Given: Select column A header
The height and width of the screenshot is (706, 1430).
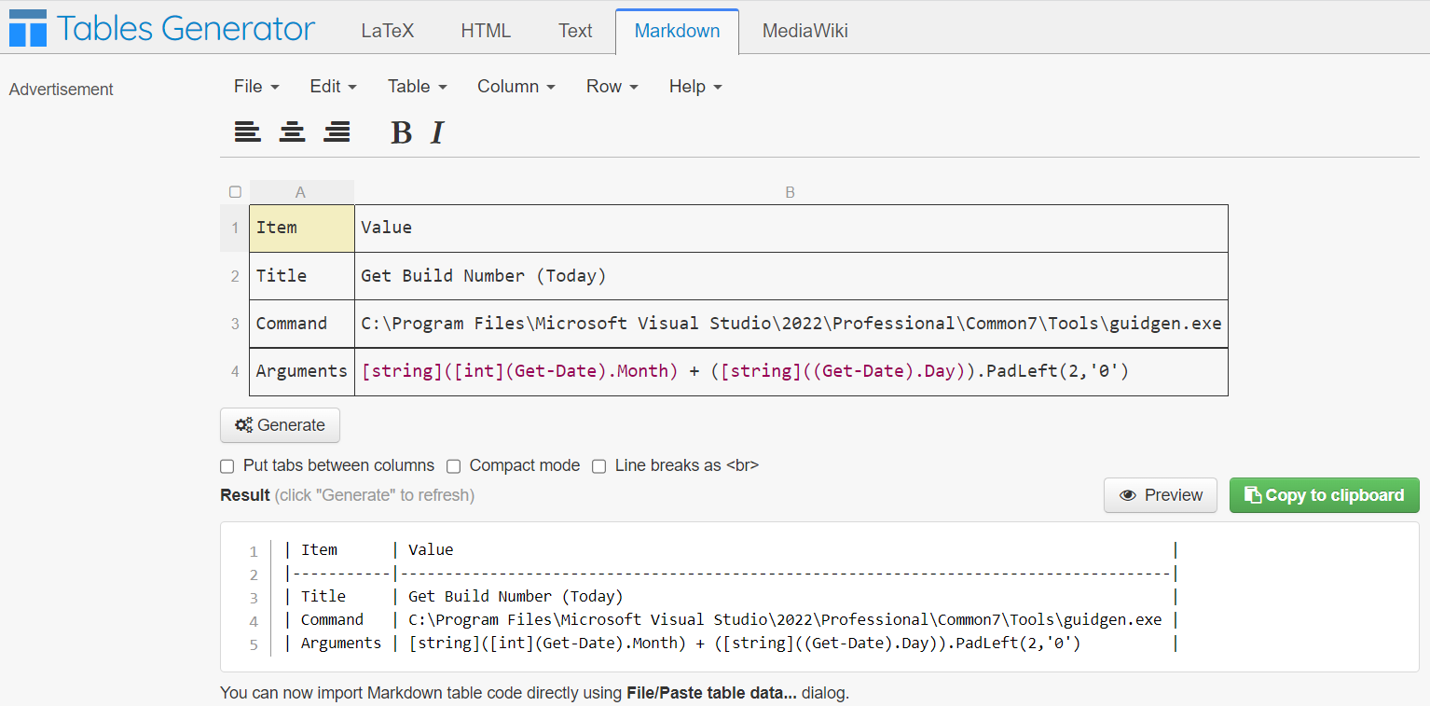Looking at the screenshot, I should (301, 192).
